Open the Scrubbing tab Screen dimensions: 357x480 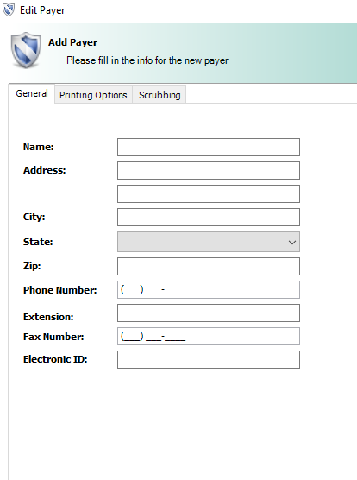(x=160, y=95)
